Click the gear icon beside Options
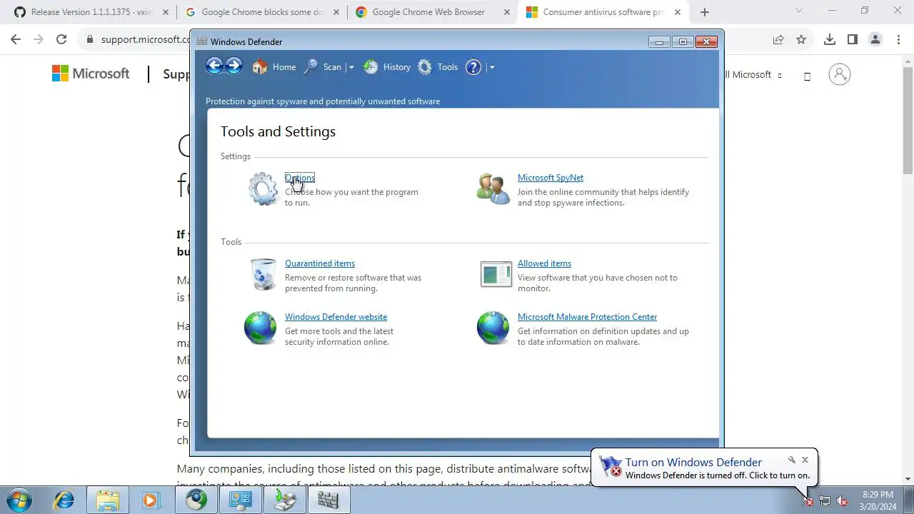 (x=263, y=189)
